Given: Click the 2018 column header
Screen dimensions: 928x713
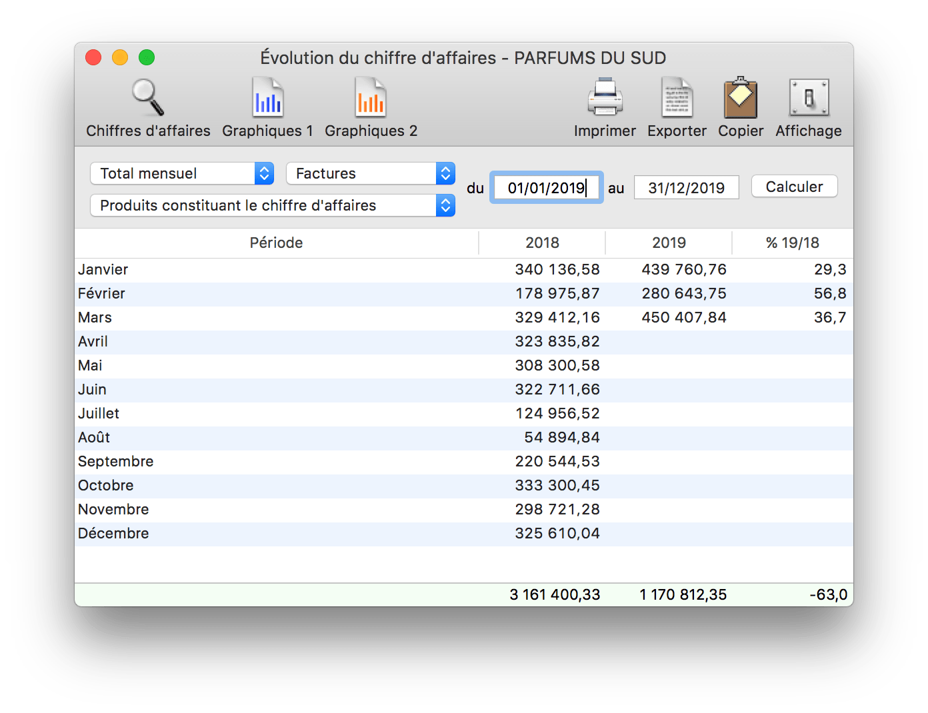Looking at the screenshot, I should (x=542, y=243).
